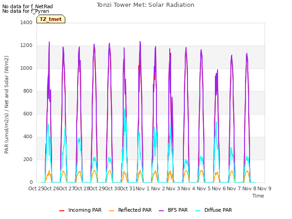
Task: Click the 200 y-axis tick value
Action: click(x=28, y=159)
